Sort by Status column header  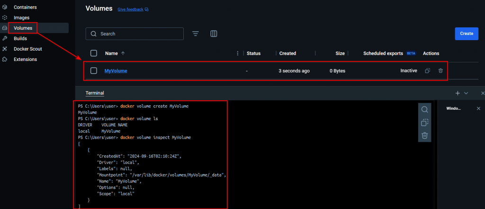tap(254, 53)
